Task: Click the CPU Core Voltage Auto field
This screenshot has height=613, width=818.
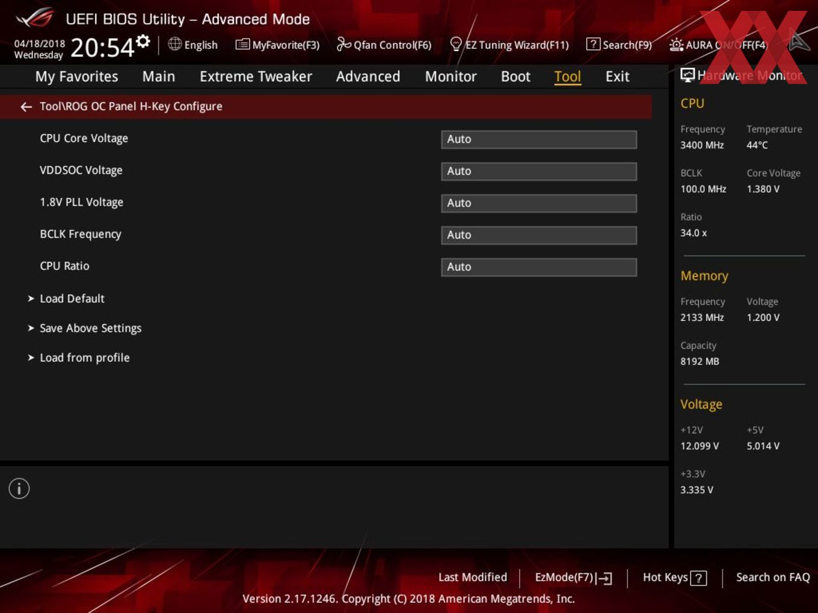Action: coord(539,139)
